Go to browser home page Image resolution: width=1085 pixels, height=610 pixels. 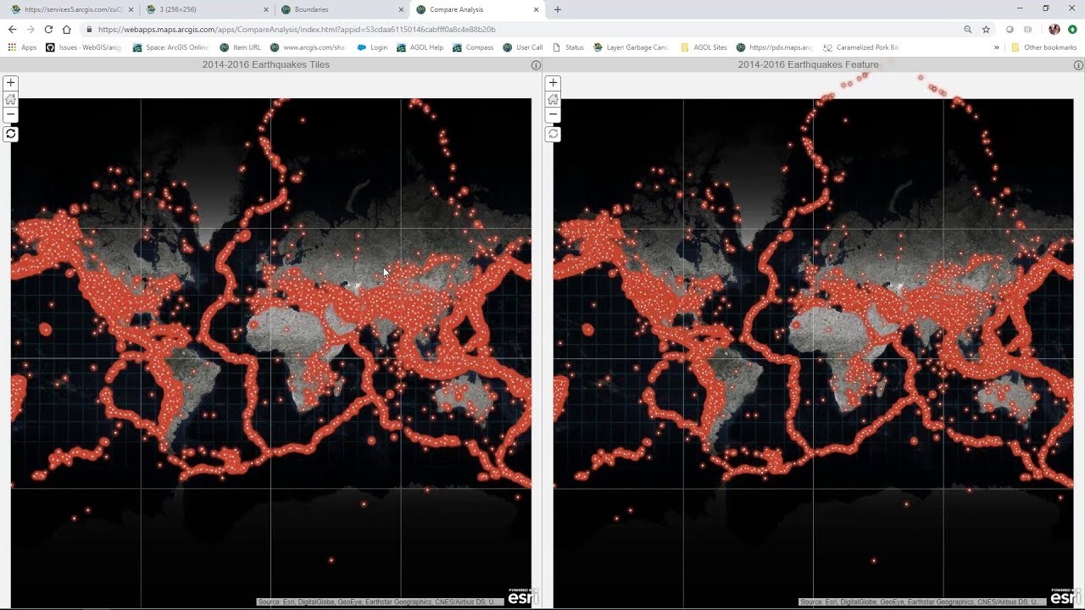point(67,29)
